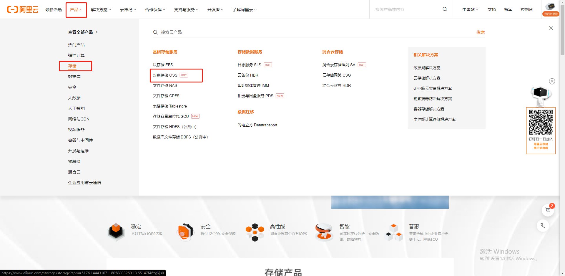The width and height of the screenshot is (565, 276).
Task: Dismiss the floating DingTalk QR widget
Action: click(x=552, y=81)
